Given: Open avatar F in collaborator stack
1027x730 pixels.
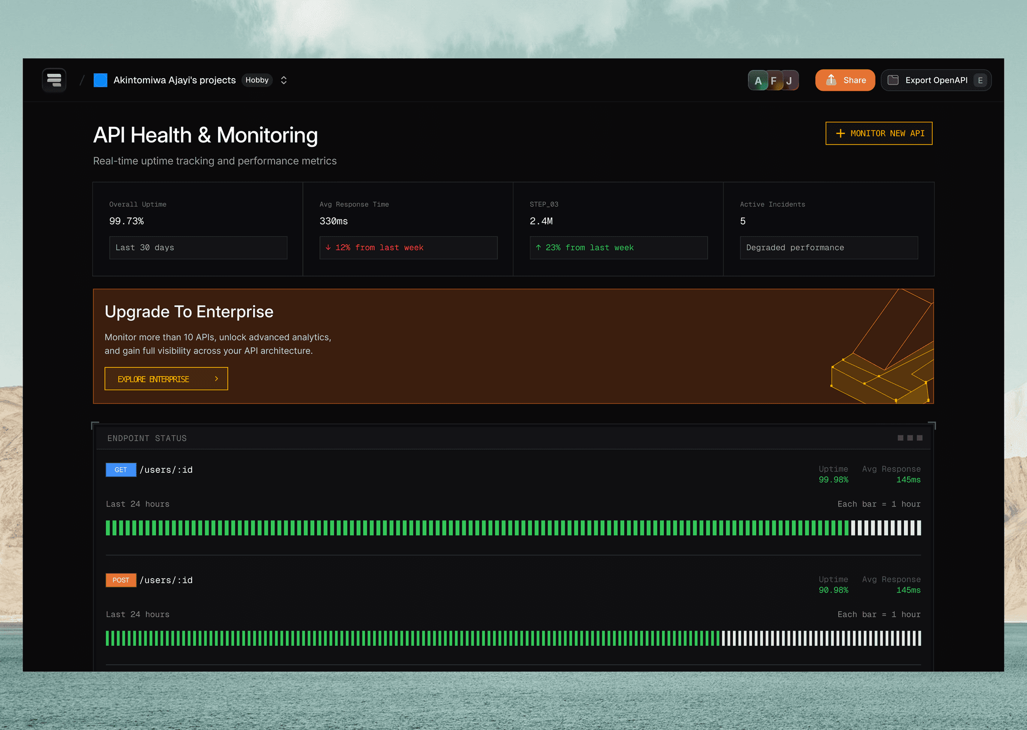Looking at the screenshot, I should [774, 81].
